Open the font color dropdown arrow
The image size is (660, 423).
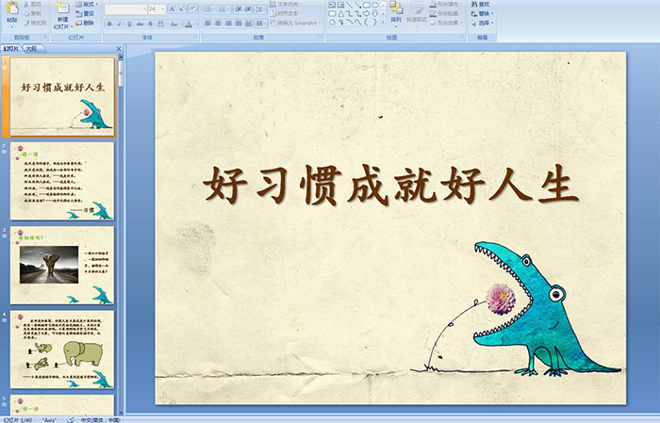[x=195, y=24]
